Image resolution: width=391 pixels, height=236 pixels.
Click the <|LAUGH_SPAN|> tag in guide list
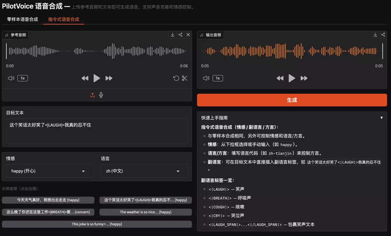[x=245, y=224]
